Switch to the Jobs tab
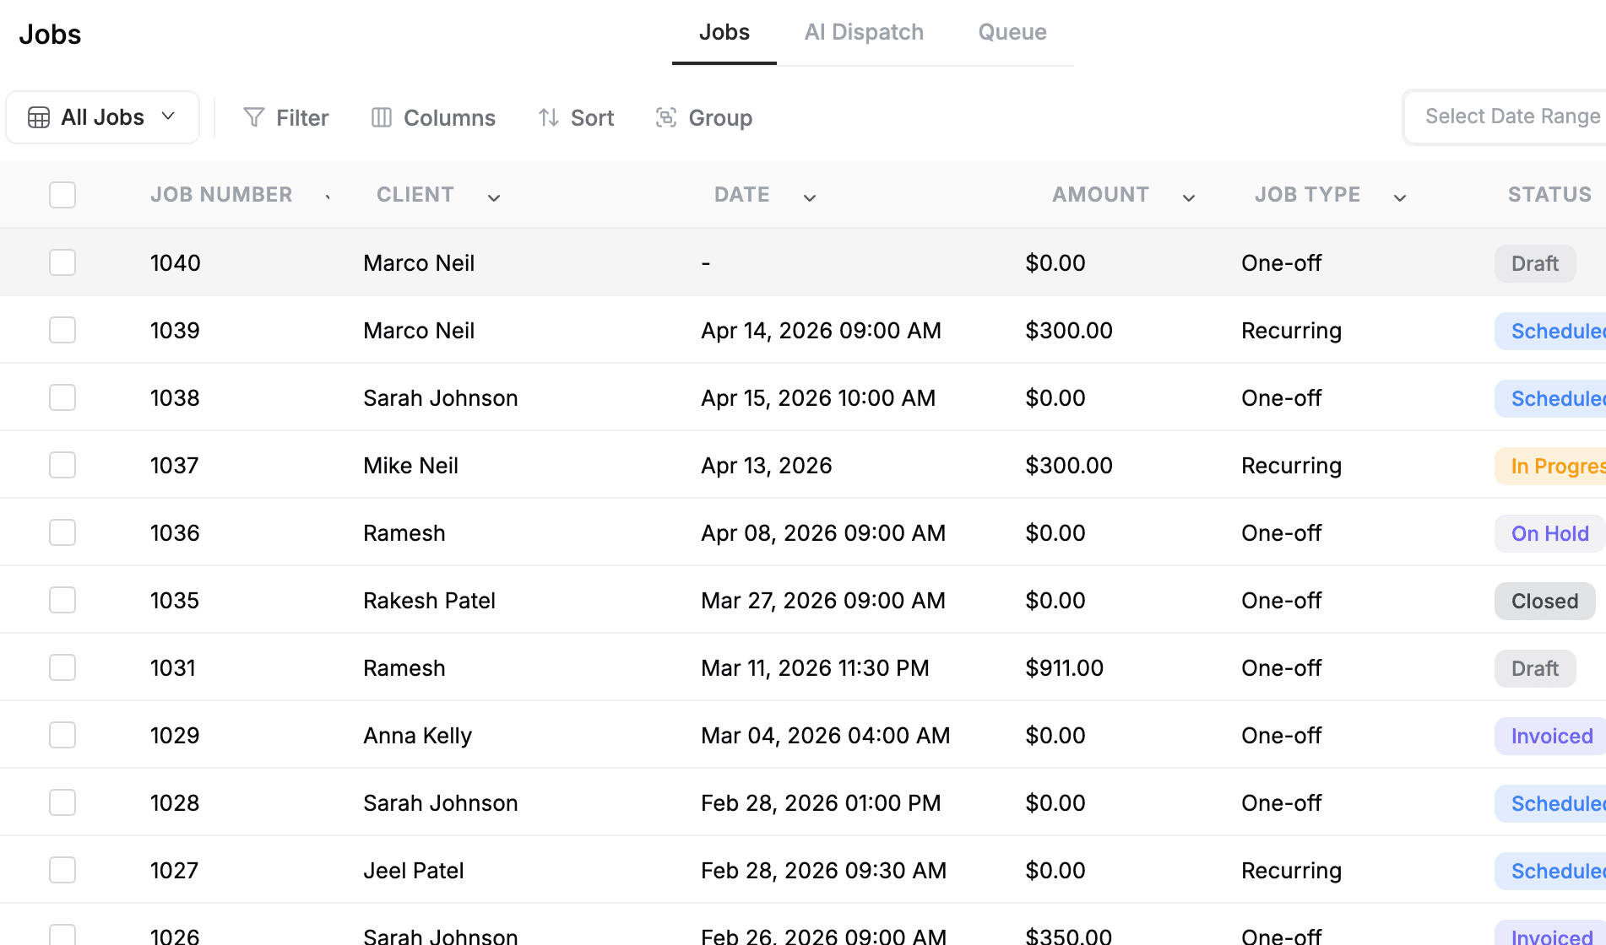Viewport: 1606px width, 945px height. (x=724, y=32)
